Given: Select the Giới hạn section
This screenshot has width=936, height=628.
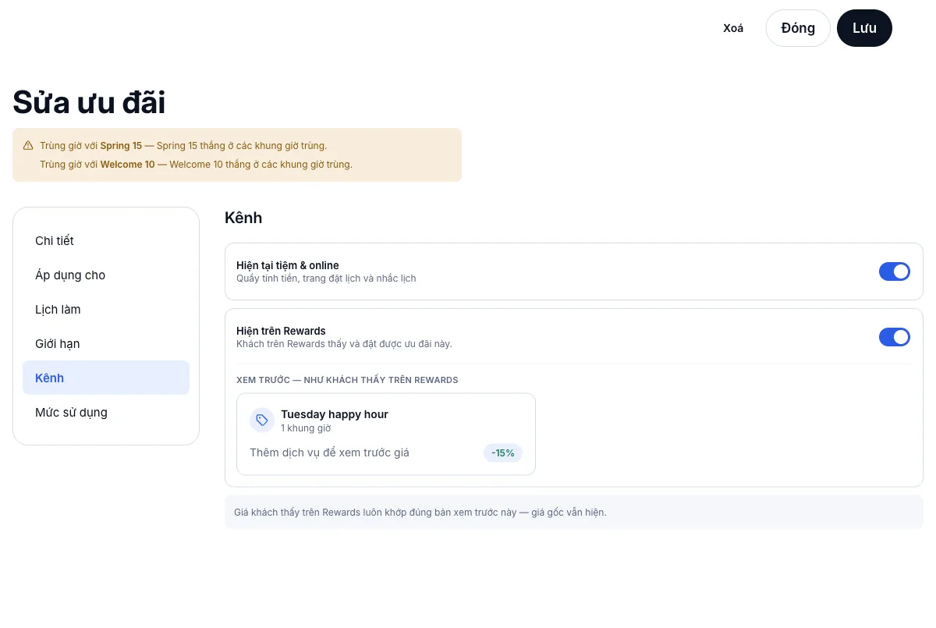Looking at the screenshot, I should click(x=106, y=343).
